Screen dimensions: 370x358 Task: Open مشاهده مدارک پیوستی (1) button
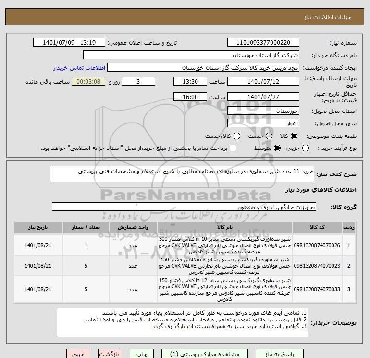click(x=205, y=354)
